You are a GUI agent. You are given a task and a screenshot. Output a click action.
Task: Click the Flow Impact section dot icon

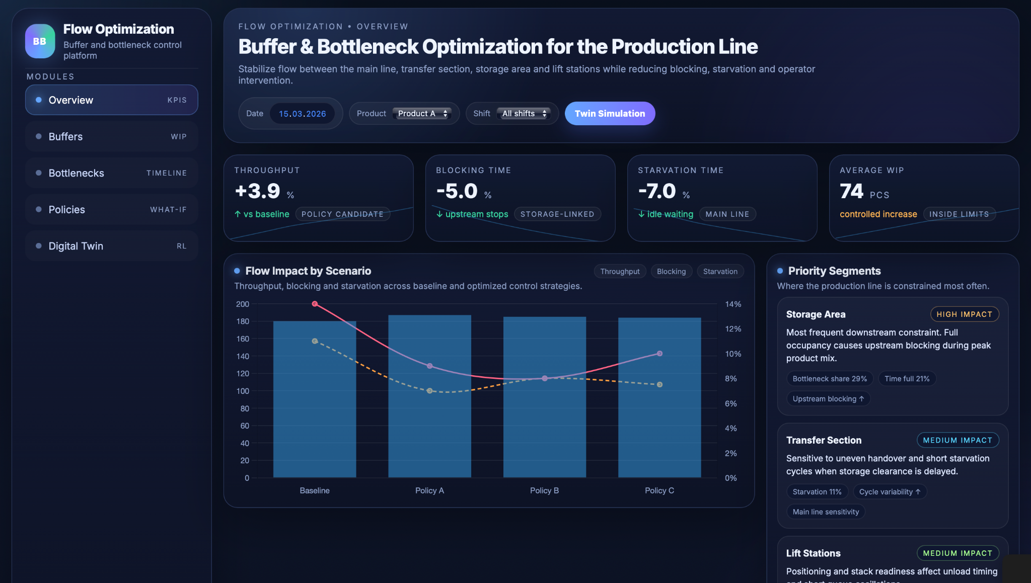coord(237,271)
